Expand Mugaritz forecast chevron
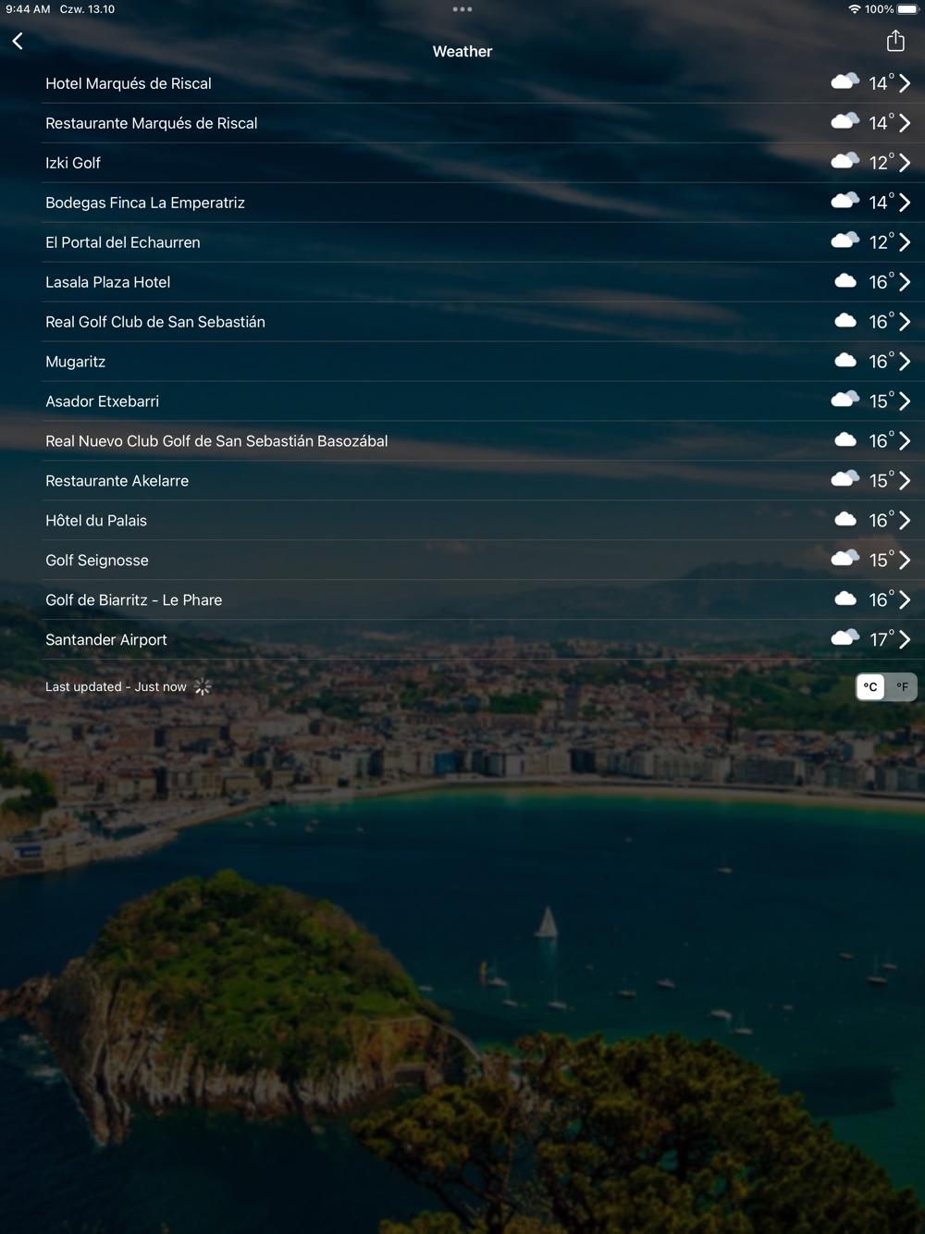The height and width of the screenshot is (1234, 925). point(905,362)
